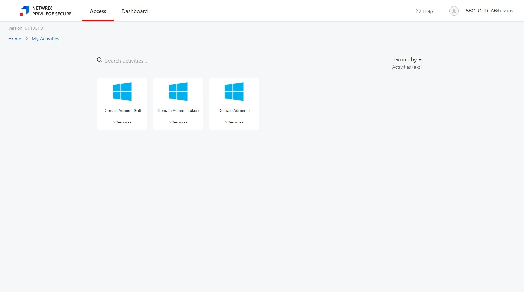Click the My Activities breadcrumb
This screenshot has width=524, height=292.
click(45, 39)
